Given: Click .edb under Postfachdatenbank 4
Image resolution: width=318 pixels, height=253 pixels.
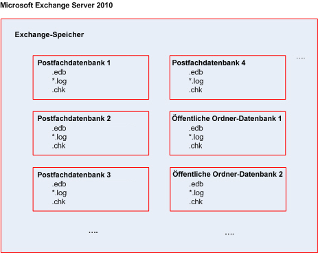Looking at the screenshot, I should point(196,72).
